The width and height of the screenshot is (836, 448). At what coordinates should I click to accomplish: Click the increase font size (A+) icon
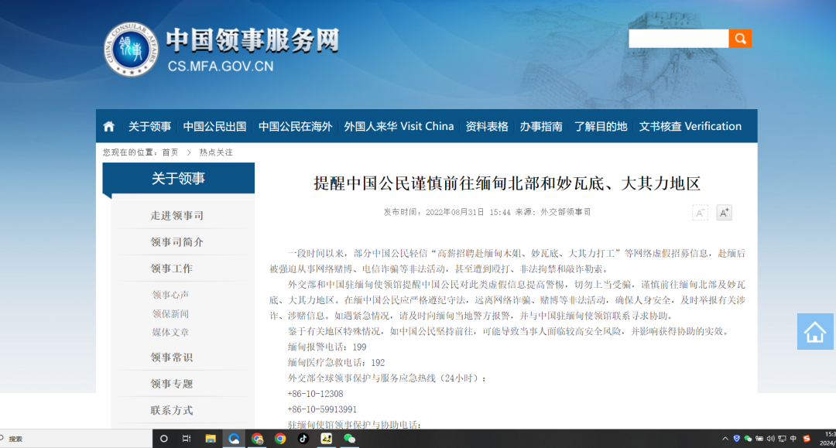pyautogui.click(x=725, y=212)
